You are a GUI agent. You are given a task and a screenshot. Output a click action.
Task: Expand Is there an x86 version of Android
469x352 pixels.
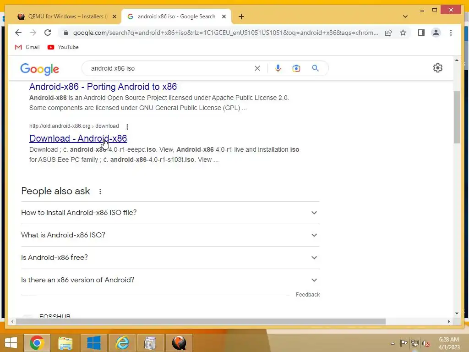click(x=170, y=280)
